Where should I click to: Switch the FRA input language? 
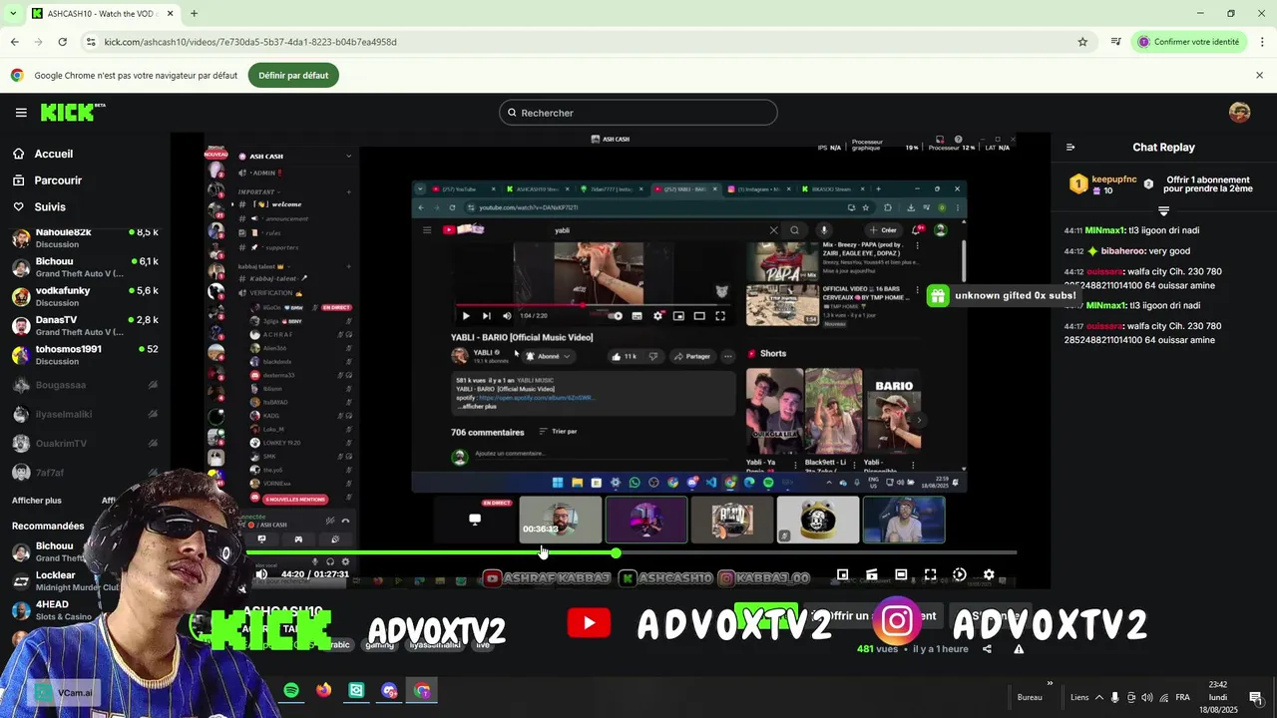[x=1182, y=698]
